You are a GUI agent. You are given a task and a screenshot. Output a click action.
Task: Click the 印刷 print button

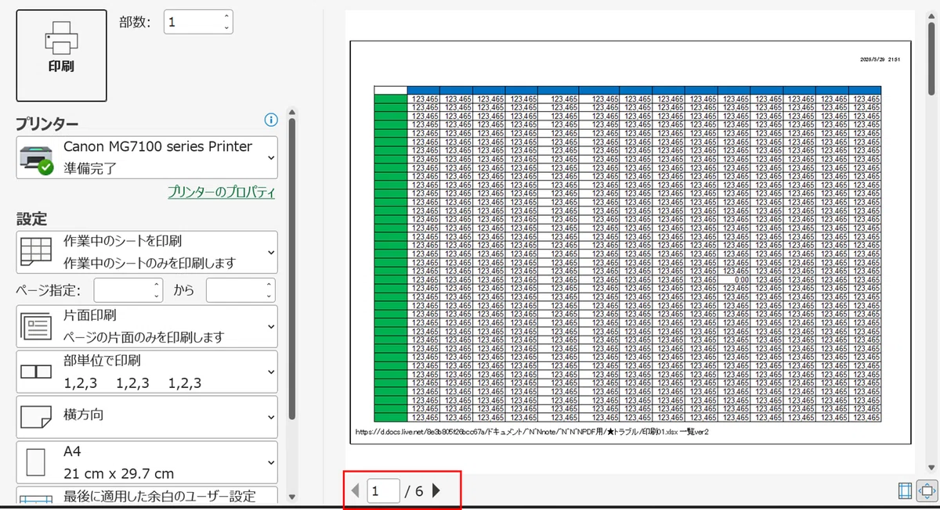[61, 56]
